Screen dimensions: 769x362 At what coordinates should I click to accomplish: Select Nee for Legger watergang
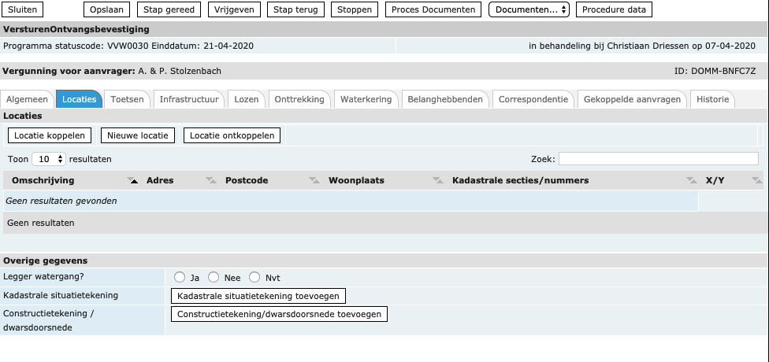[x=214, y=277]
